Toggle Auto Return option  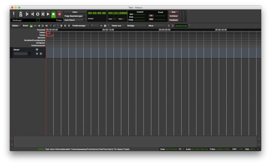75,20
